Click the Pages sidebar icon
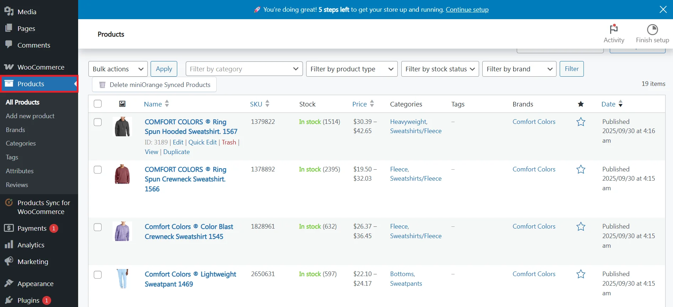 [9, 28]
